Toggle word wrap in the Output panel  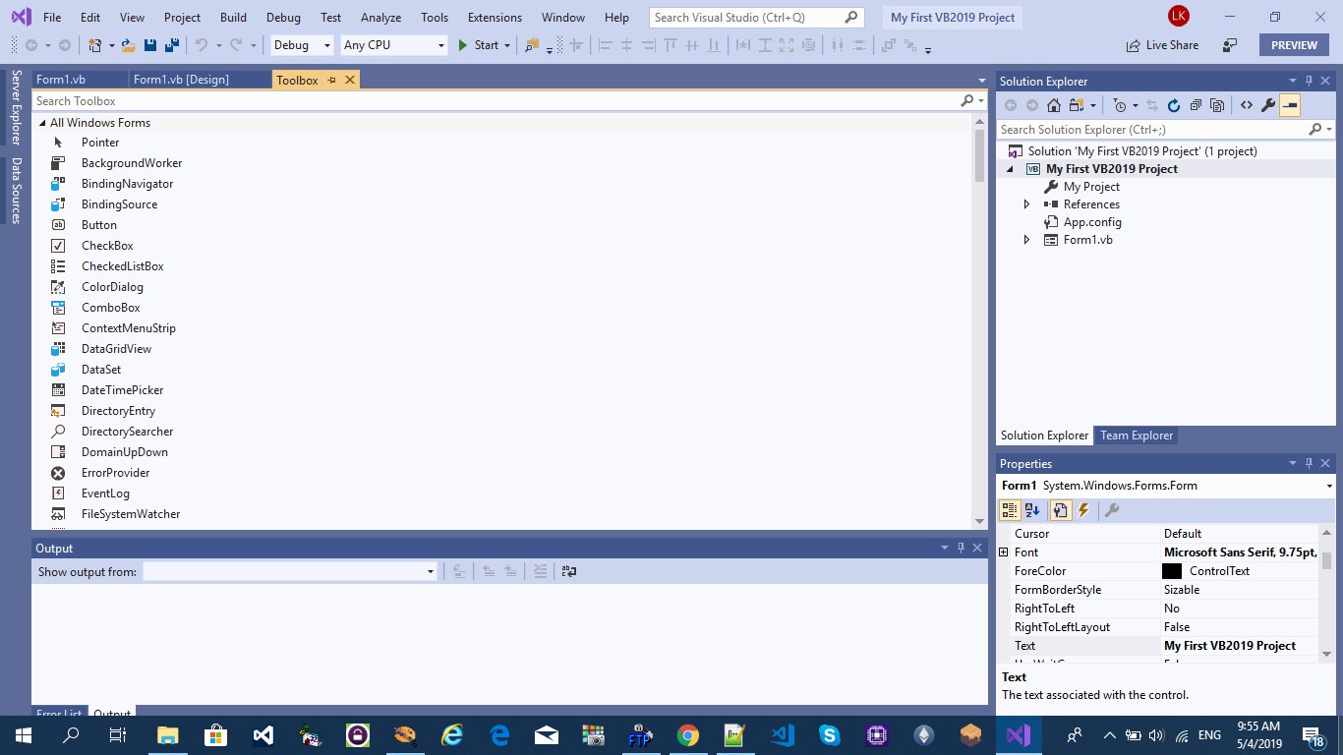coord(569,571)
